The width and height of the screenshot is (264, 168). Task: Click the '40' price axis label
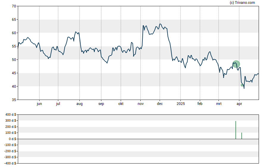point(14,87)
